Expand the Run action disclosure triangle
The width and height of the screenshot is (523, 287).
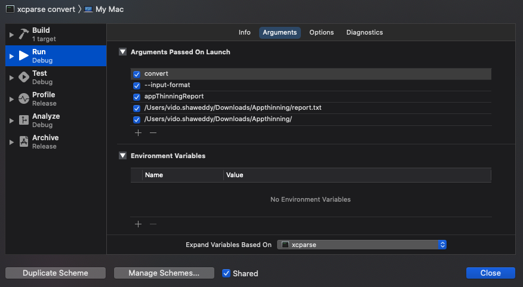tap(12, 56)
